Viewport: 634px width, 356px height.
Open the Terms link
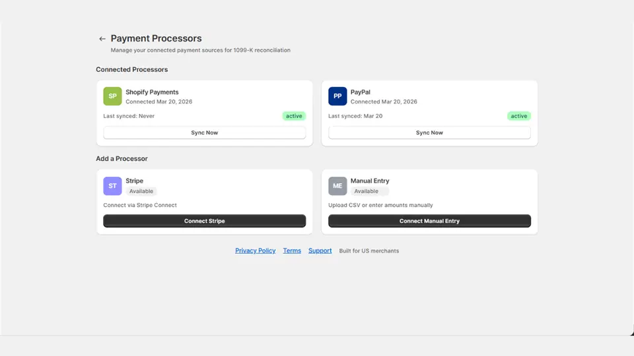(292, 251)
